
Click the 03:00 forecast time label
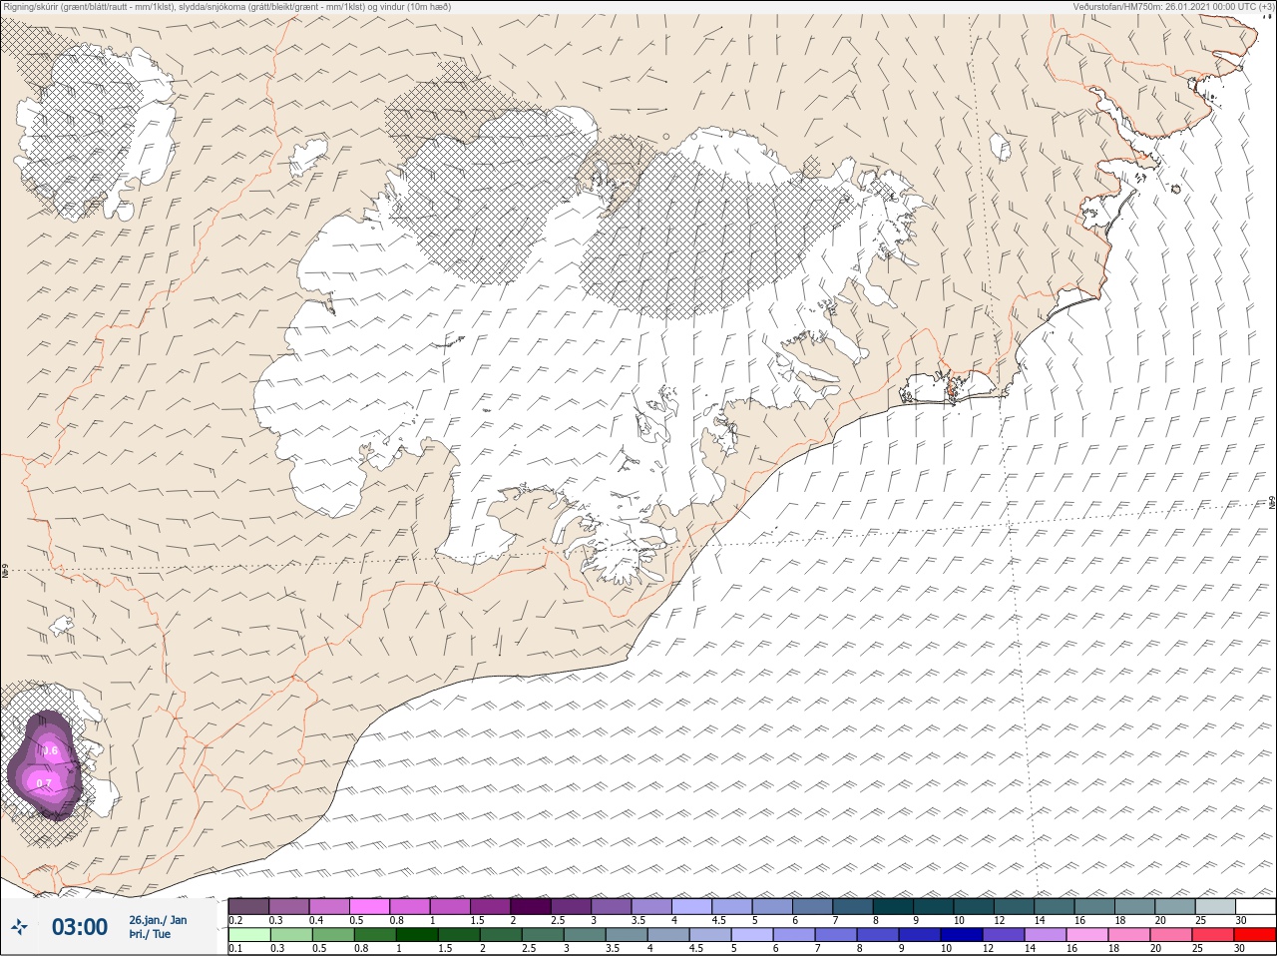[79, 927]
